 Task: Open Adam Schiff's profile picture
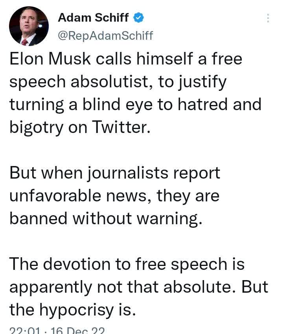point(29,26)
